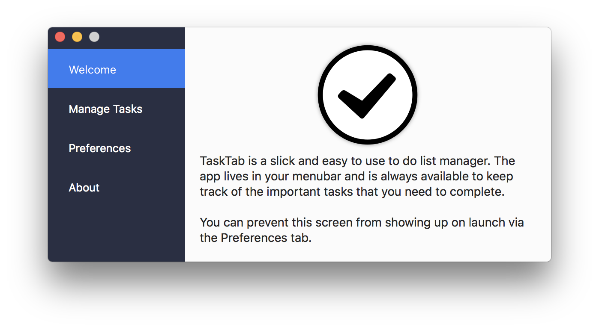The image size is (599, 330).
Task: Click the line track of the important tasks
Action: (x=352, y=192)
